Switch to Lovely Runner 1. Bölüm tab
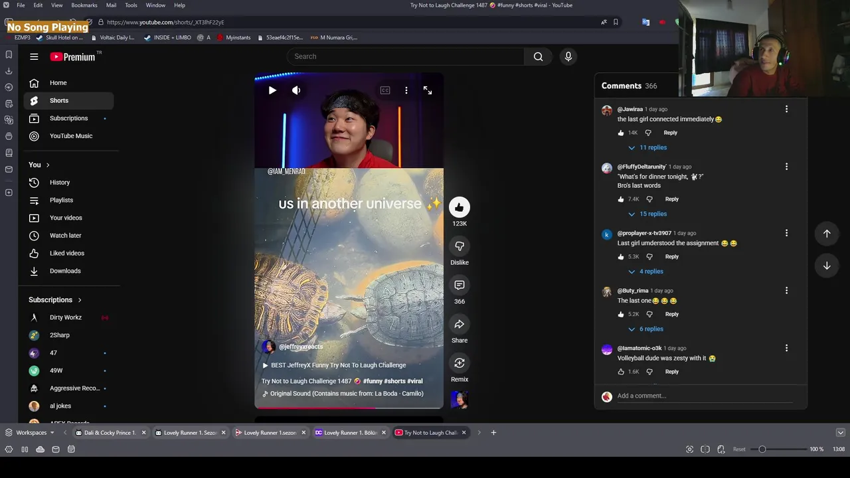The width and height of the screenshot is (850, 478). point(351,433)
